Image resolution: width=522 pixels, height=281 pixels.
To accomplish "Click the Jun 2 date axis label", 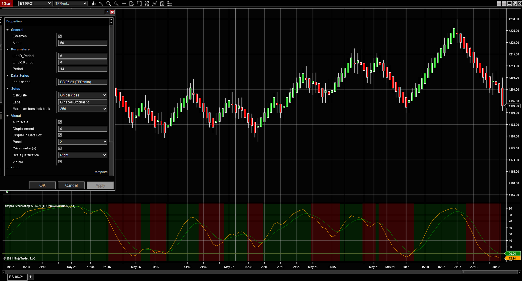I will pyautogui.click(x=496, y=267).
